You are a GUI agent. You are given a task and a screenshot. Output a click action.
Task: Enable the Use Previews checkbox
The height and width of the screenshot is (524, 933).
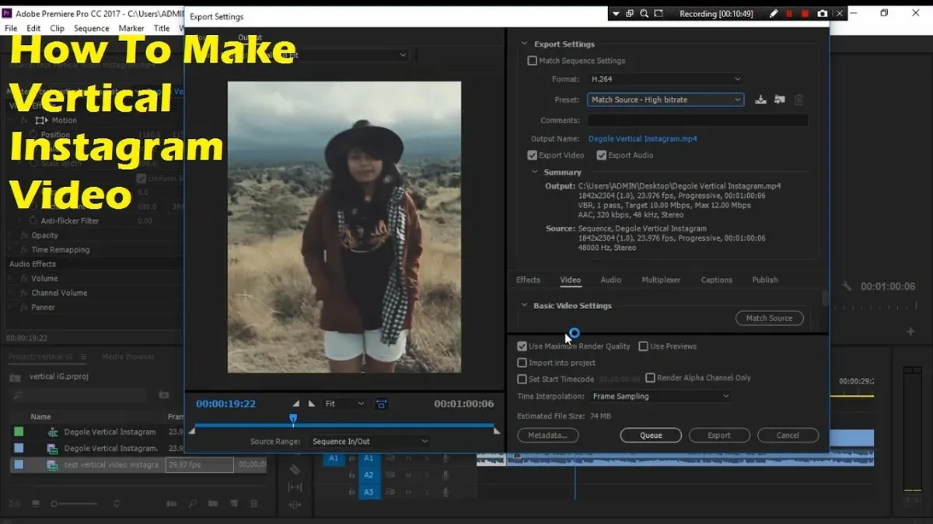tap(644, 346)
